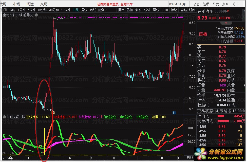This screenshot has height=162, width=247.
Task: Select the 日线 daily period
Action: (x=75, y=10)
